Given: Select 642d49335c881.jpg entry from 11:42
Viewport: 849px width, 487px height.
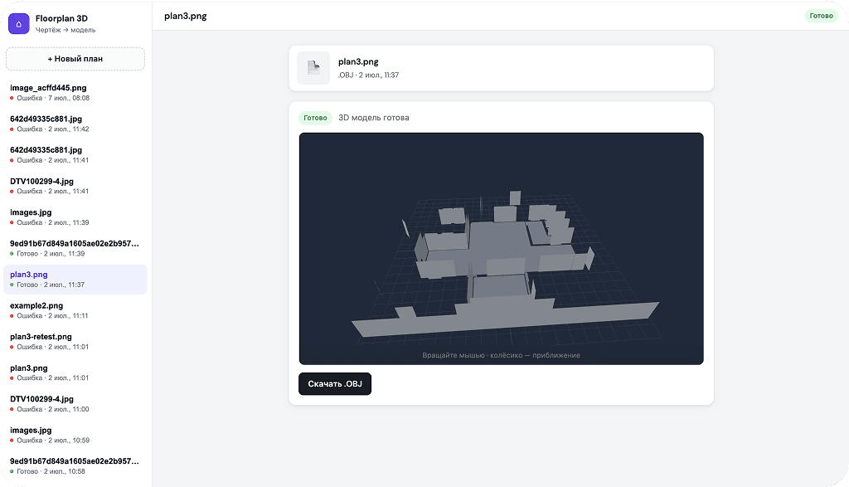Looking at the screenshot, I should pyautogui.click(x=75, y=124).
